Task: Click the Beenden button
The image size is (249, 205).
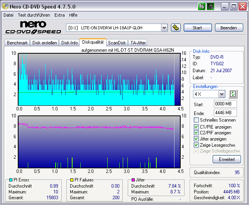Action: click(x=229, y=28)
